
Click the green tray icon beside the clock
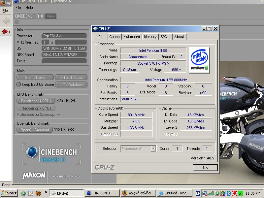(241, 193)
